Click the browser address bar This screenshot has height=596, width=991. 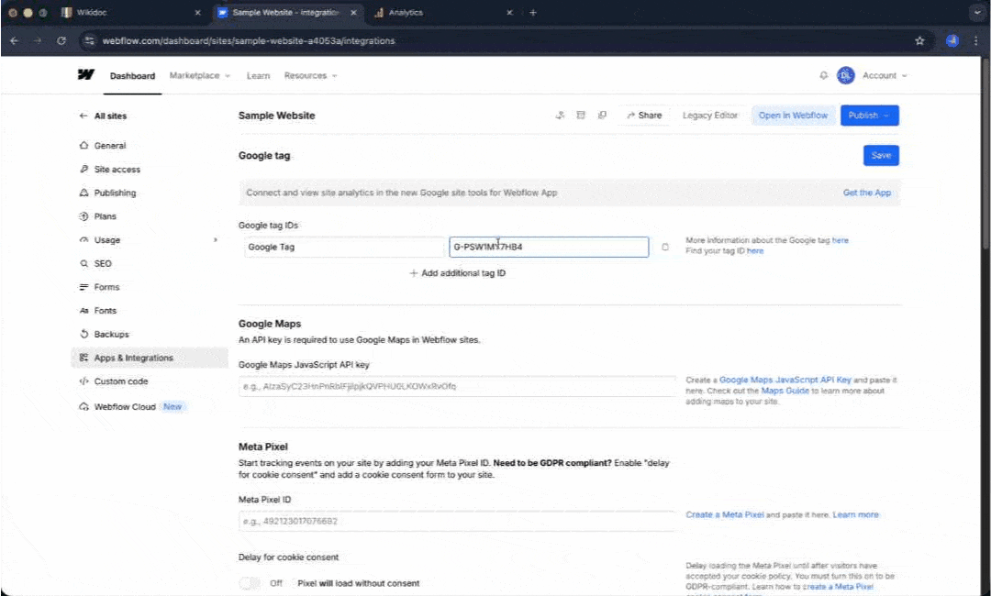[x=495, y=40]
